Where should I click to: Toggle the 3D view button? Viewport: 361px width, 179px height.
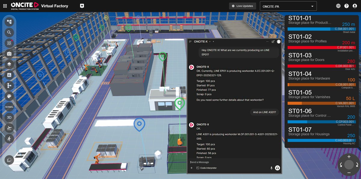(x=9, y=117)
